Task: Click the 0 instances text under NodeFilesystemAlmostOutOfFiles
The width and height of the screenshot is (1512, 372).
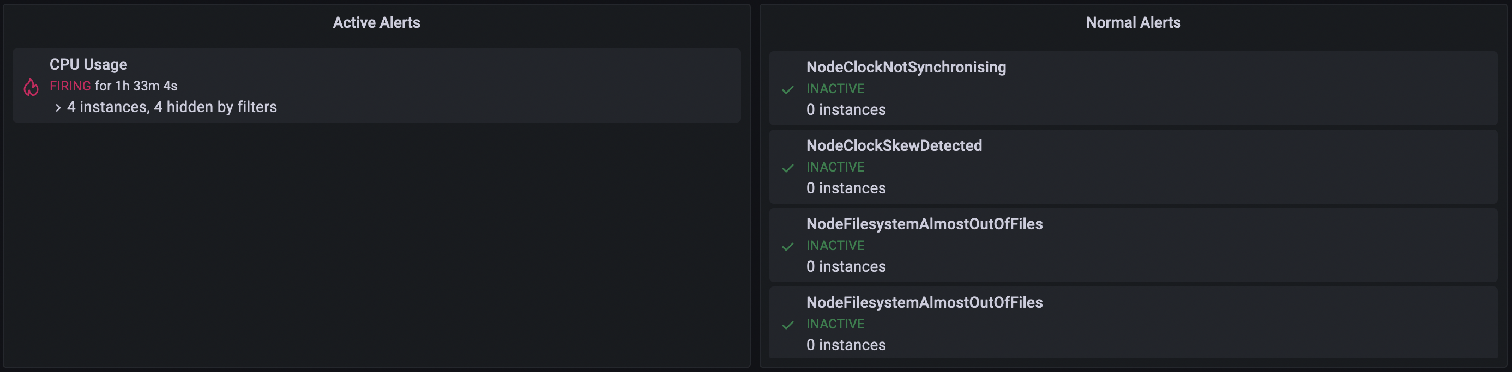Action: click(846, 266)
